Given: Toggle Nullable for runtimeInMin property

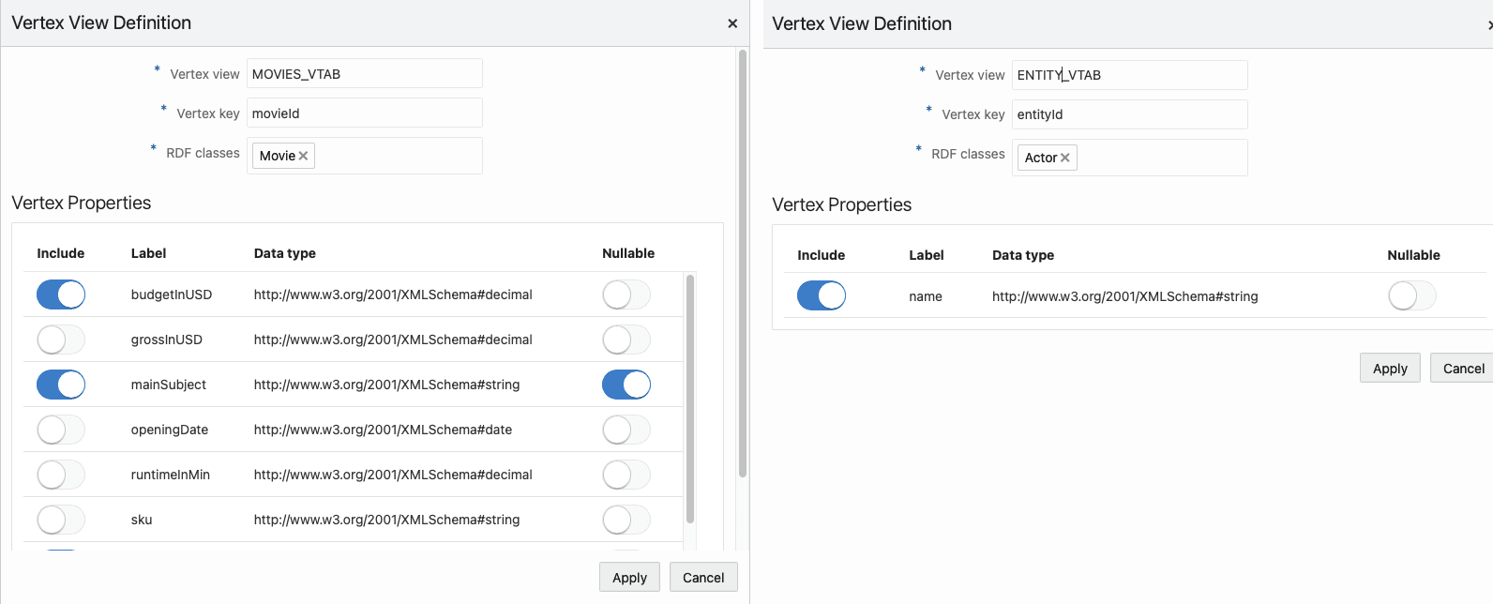Looking at the screenshot, I should click(626, 475).
